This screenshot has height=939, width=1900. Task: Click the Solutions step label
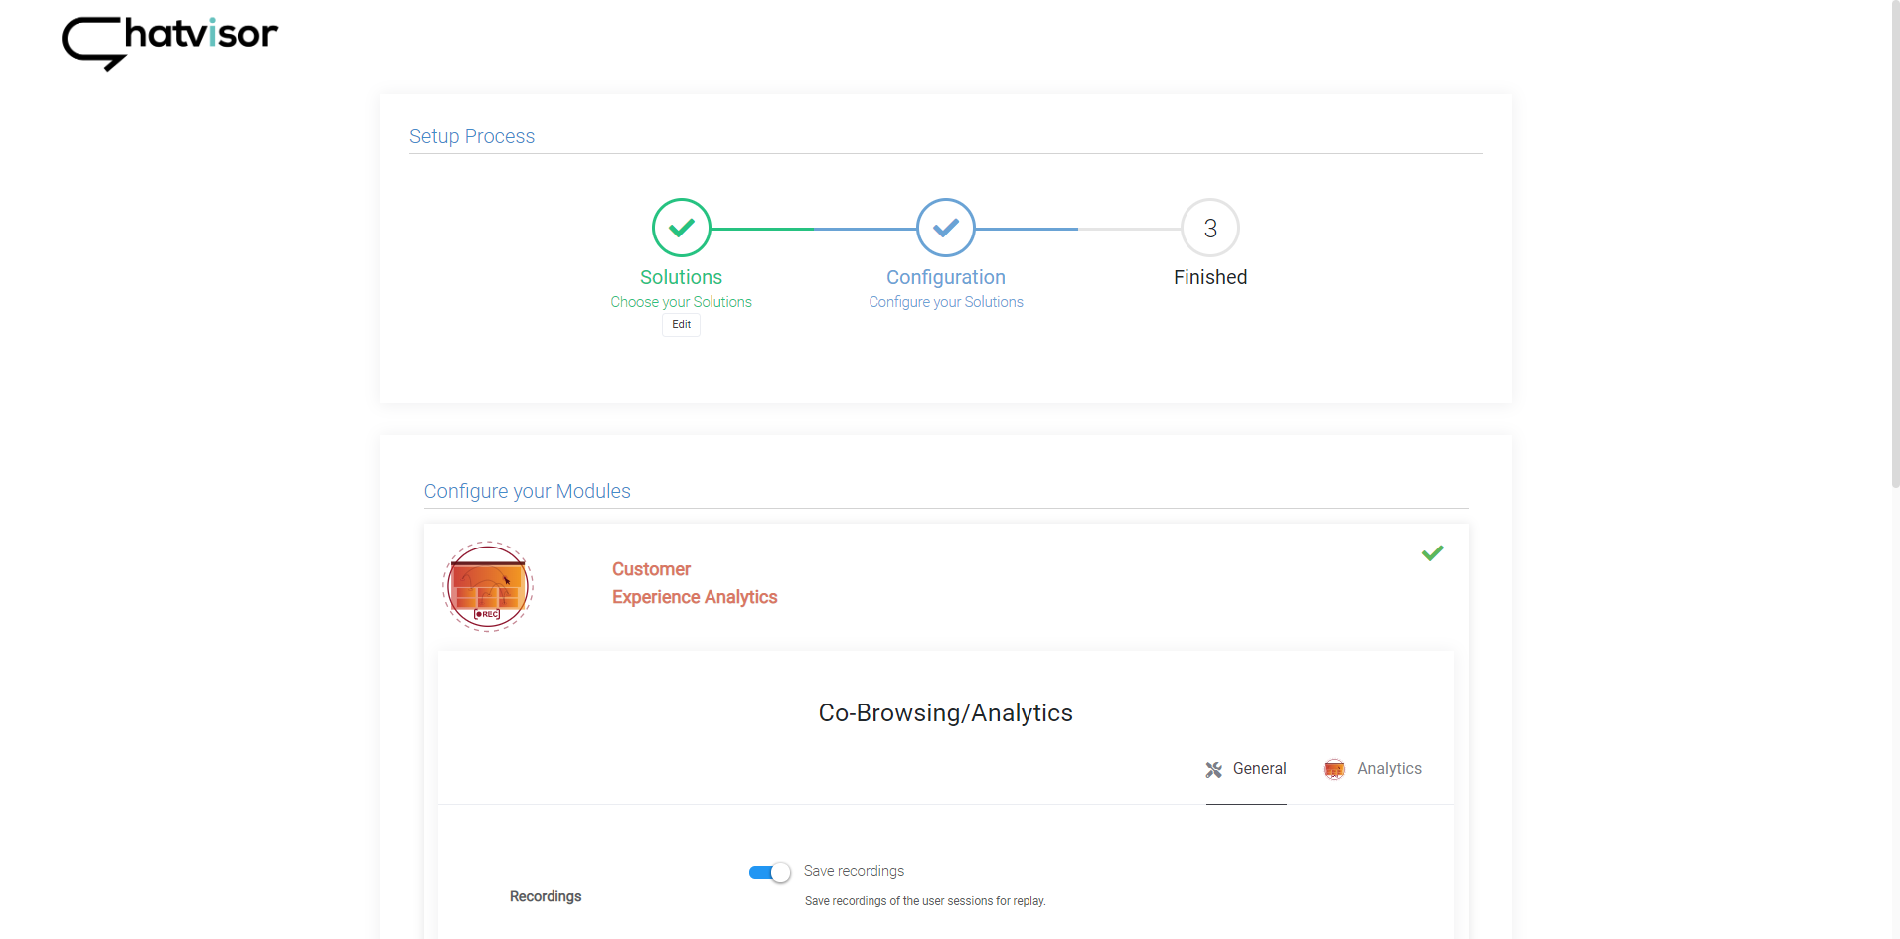682,277
